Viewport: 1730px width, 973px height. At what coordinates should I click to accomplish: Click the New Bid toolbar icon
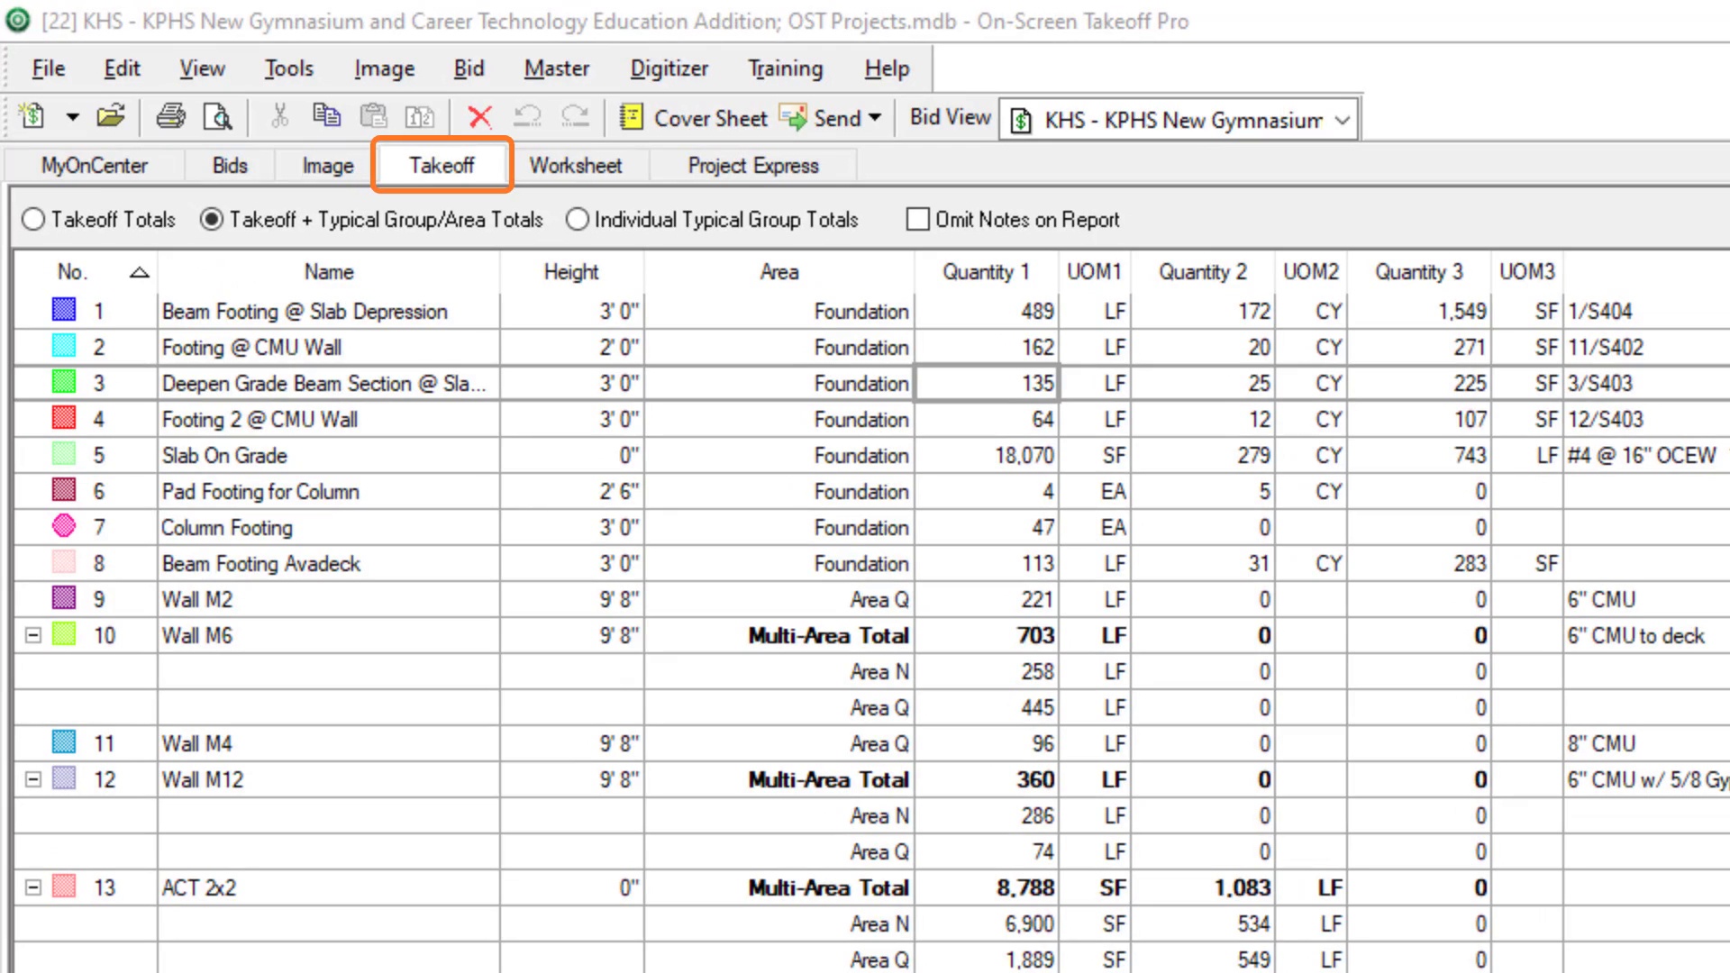click(x=32, y=117)
